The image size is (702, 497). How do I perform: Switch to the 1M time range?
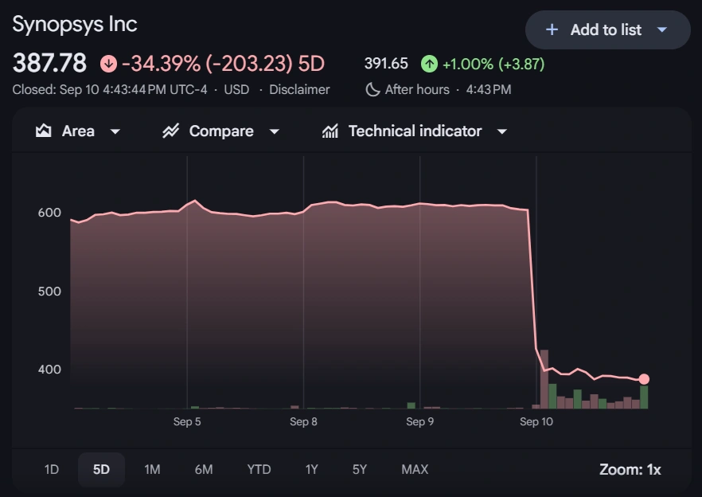coord(152,469)
